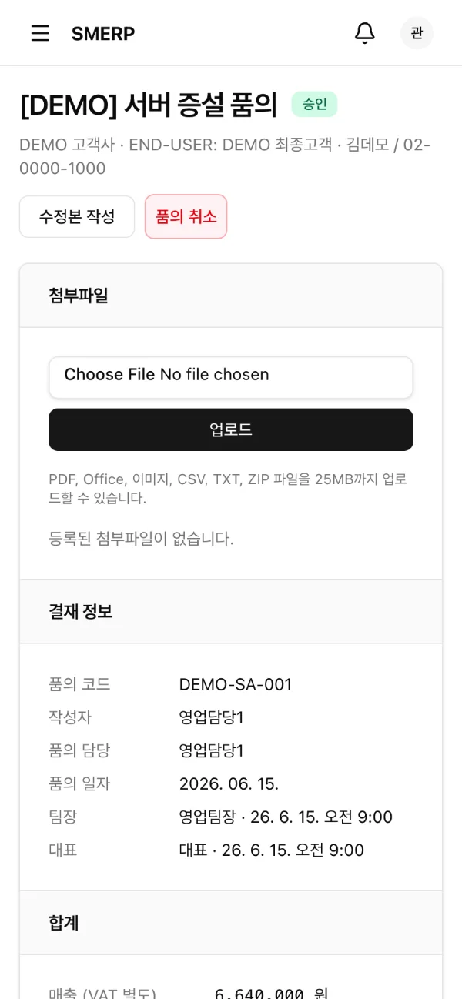Image resolution: width=462 pixels, height=999 pixels.
Task: Click the 수정본 작성 button
Action: 77,216
